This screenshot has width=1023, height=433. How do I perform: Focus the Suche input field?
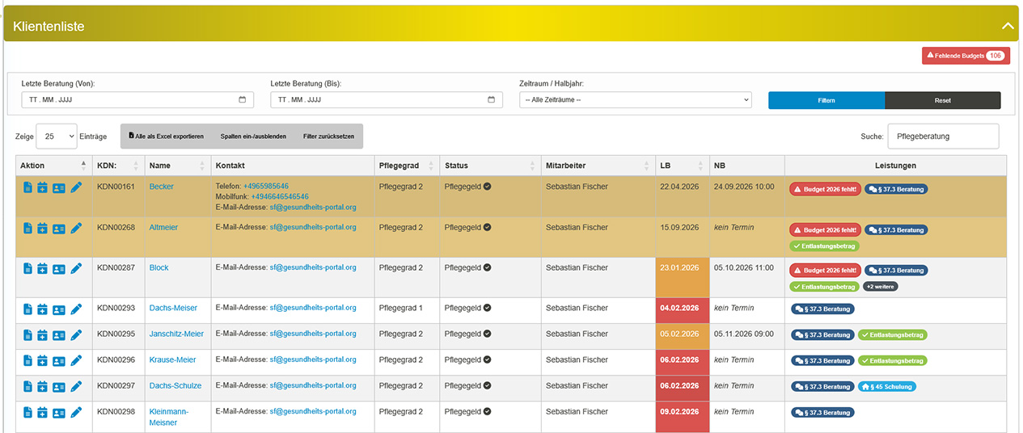pyautogui.click(x=943, y=137)
